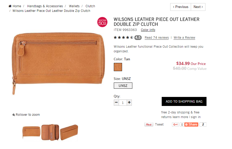Viewport: 232px width, 149px height.
Task: Go to the Next product
Action: tap(198, 7)
